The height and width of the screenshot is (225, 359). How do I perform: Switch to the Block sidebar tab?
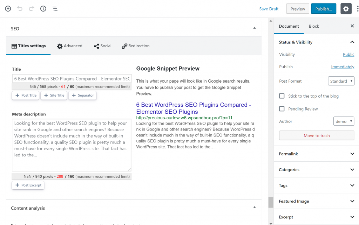314,26
